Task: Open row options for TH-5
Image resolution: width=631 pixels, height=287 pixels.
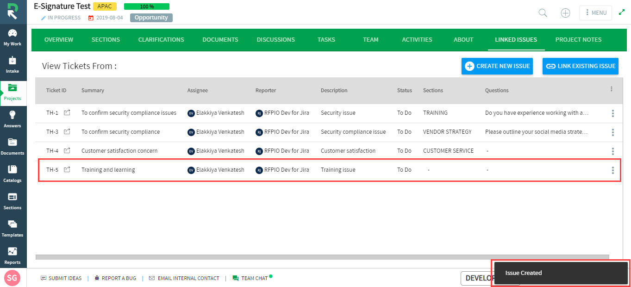Action: point(613,170)
